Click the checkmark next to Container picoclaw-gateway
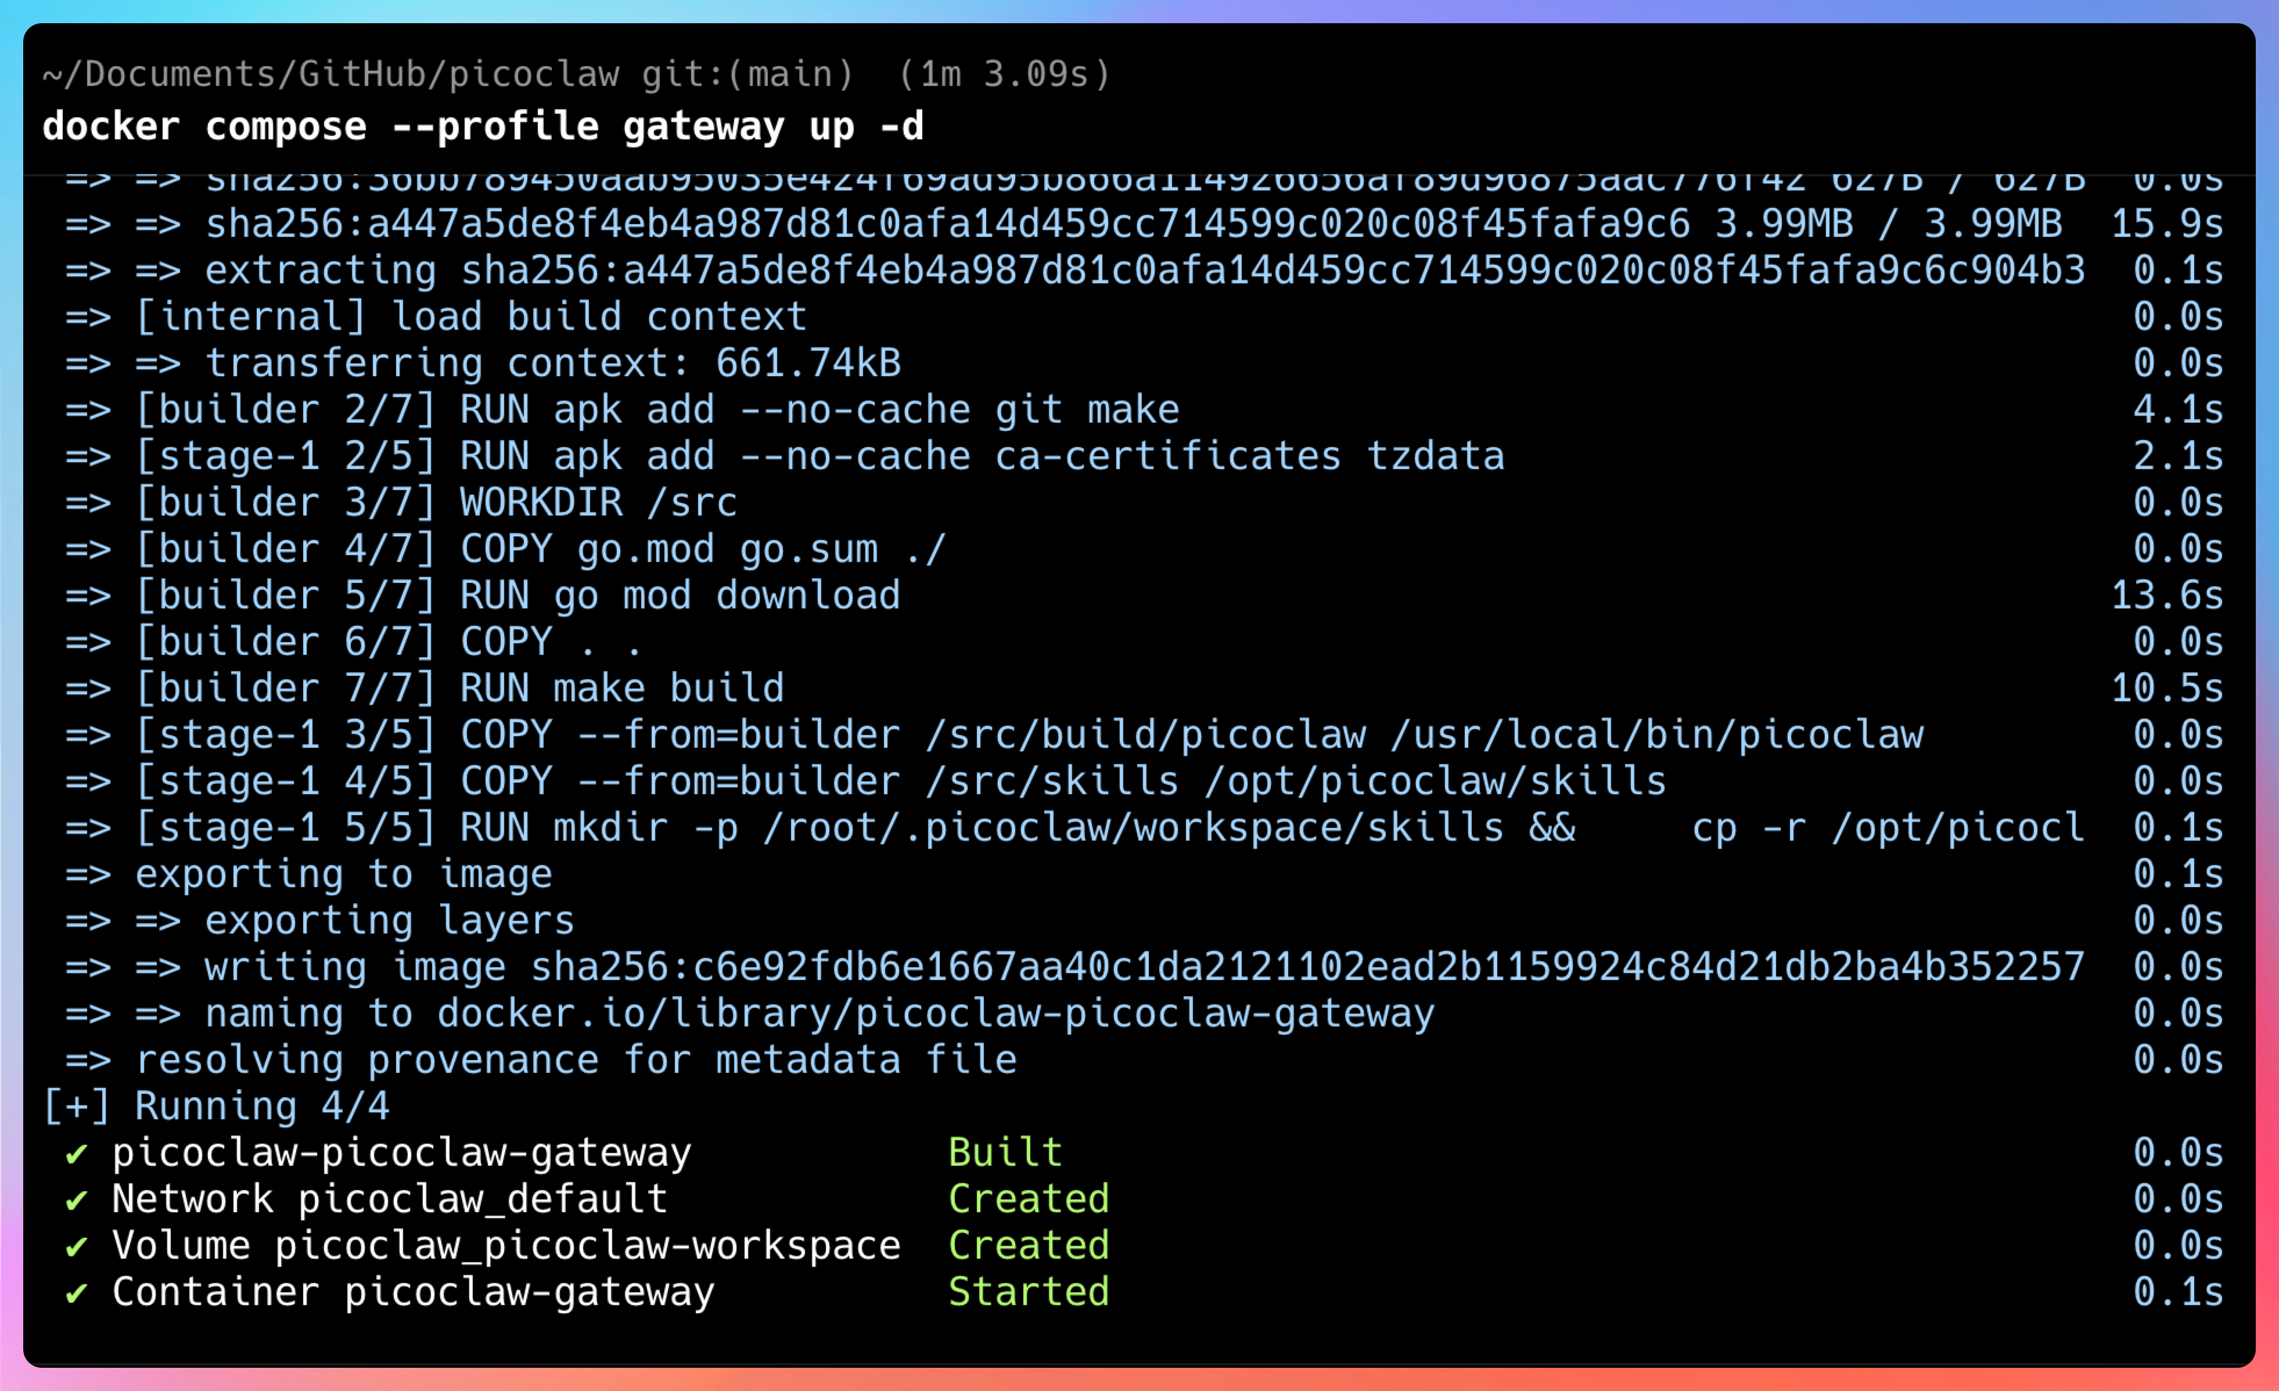Screen dimensions: 2279x1391 pyautogui.click(x=77, y=1293)
